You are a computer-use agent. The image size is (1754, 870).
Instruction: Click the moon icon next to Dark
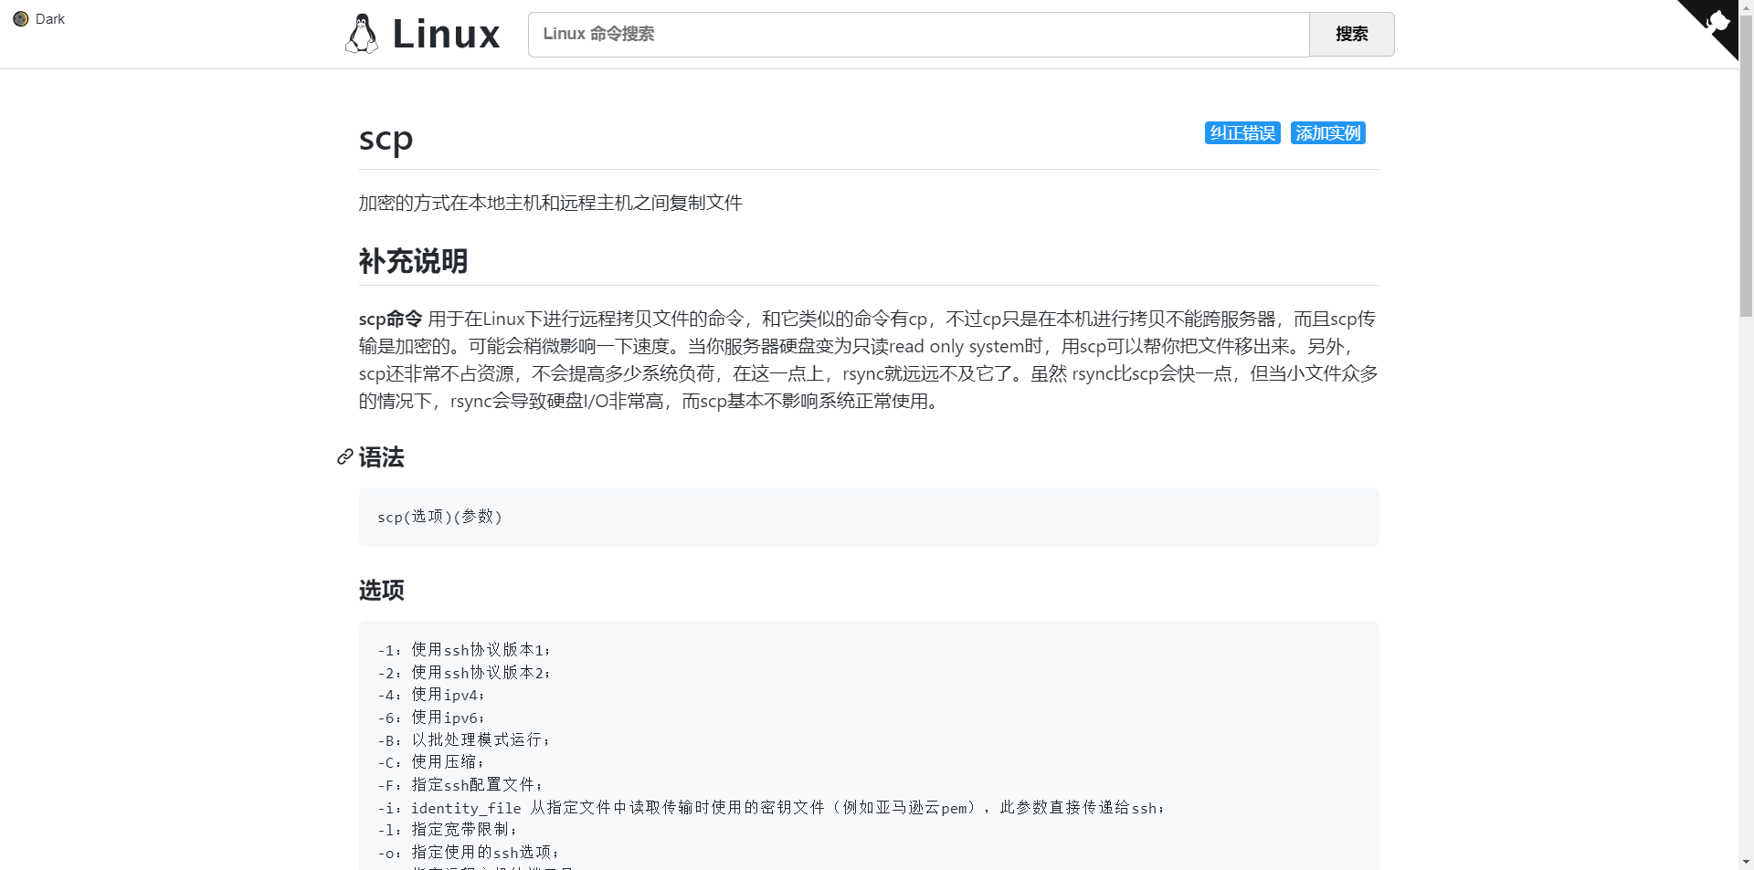coord(20,18)
